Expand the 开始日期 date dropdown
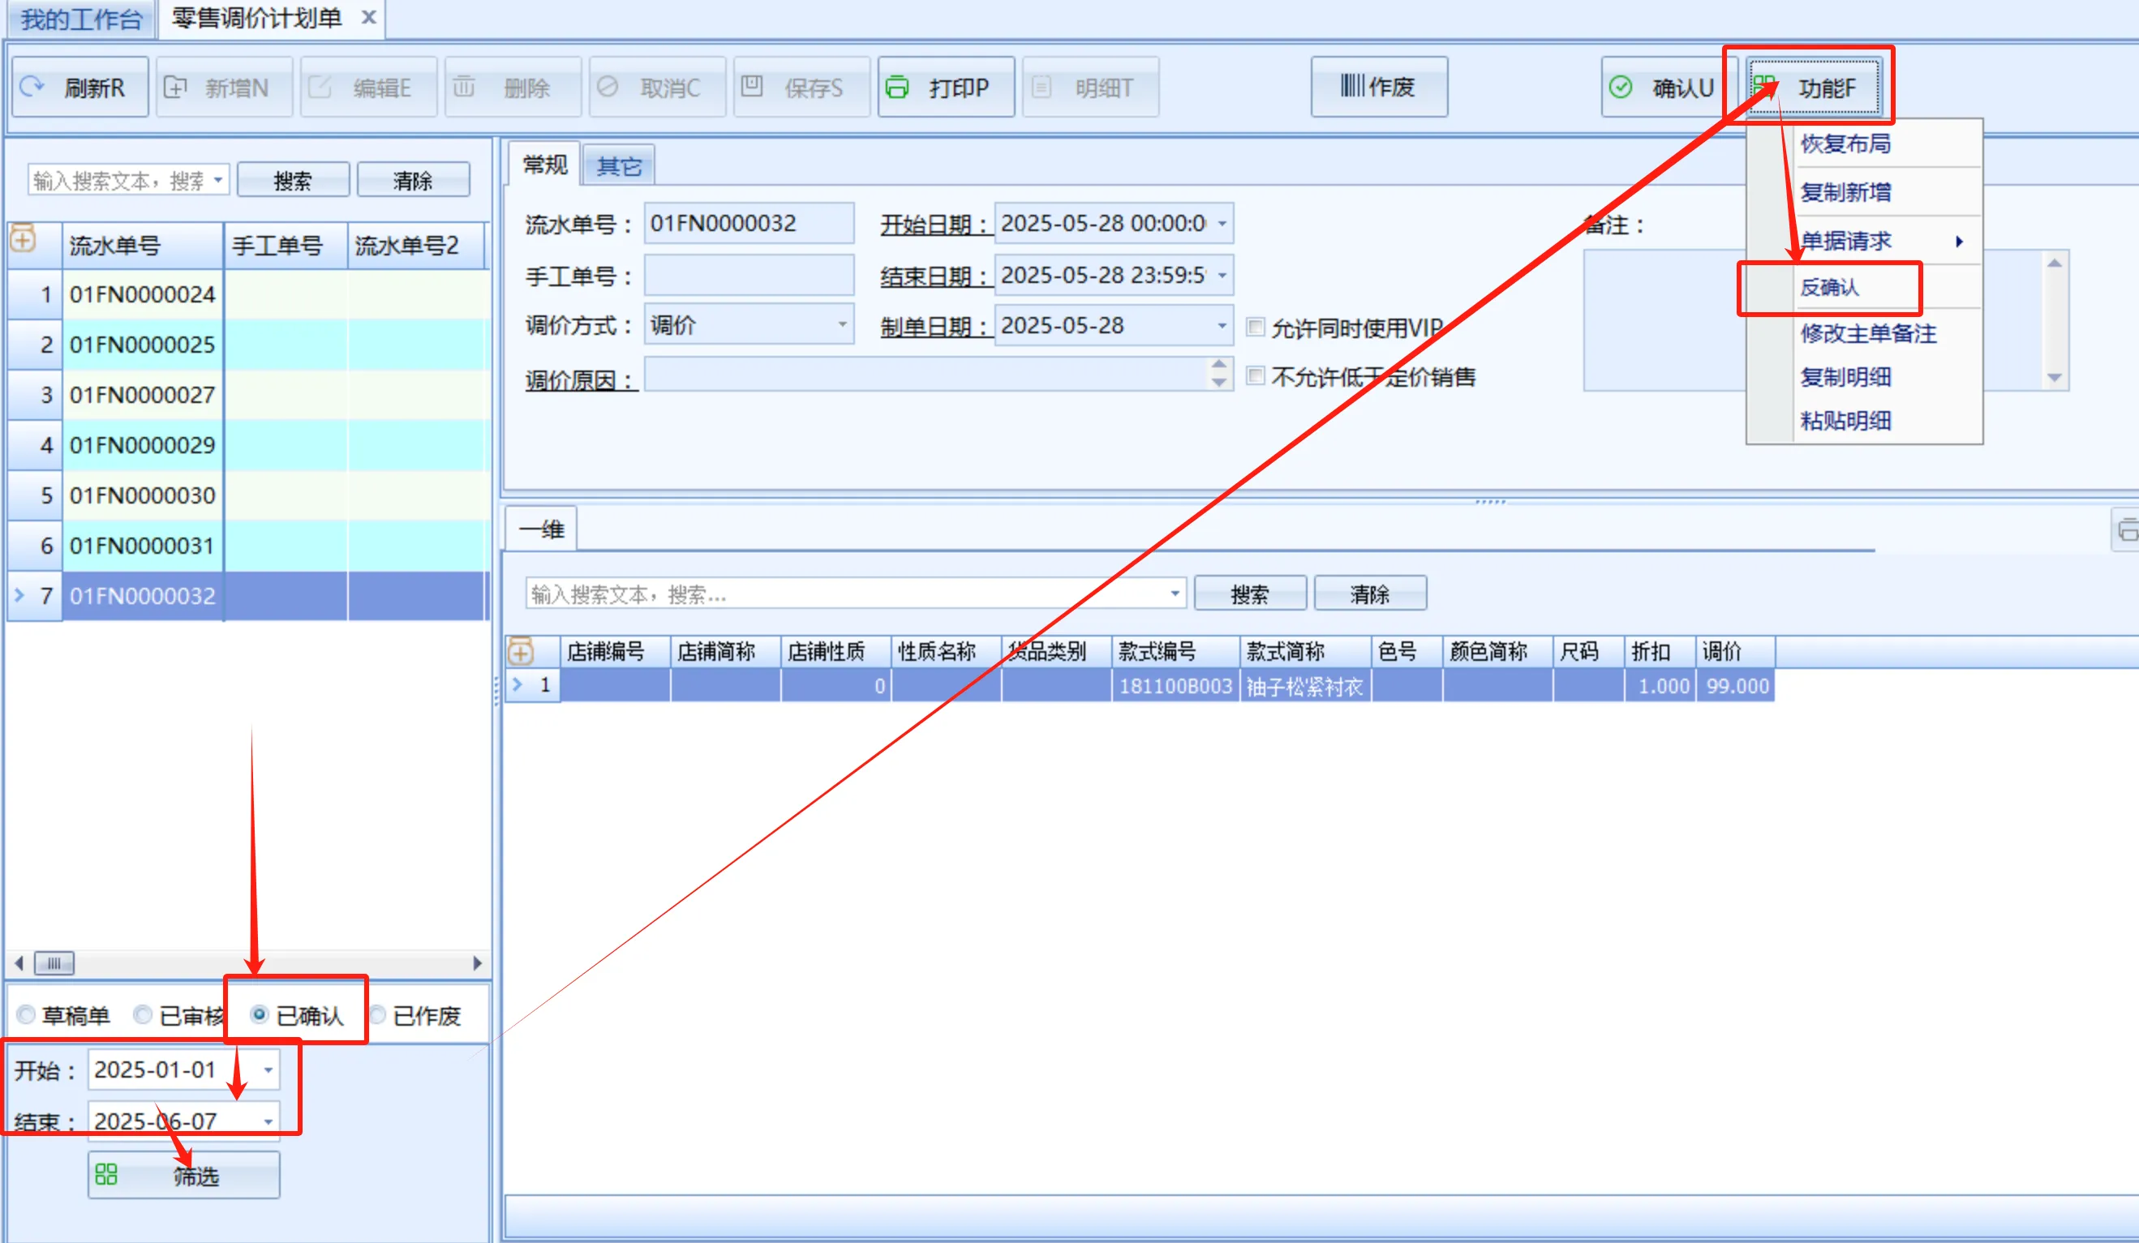Image resolution: width=2139 pixels, height=1243 pixels. pos(1222,224)
